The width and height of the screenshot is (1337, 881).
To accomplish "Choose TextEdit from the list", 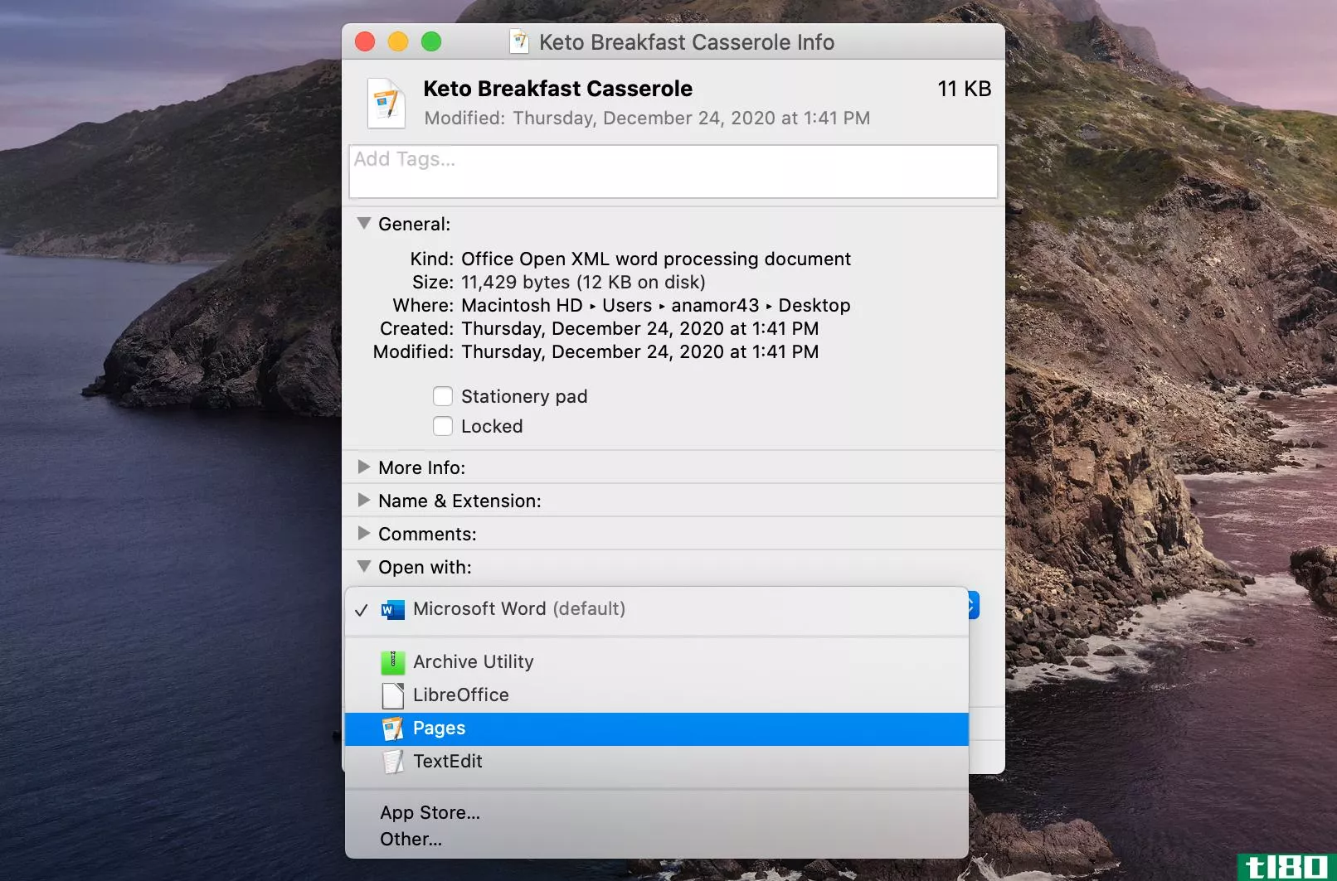I will point(656,762).
